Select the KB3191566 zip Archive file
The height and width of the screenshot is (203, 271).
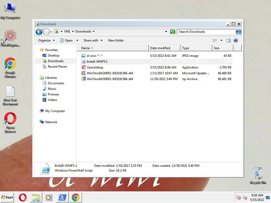click(156, 79)
